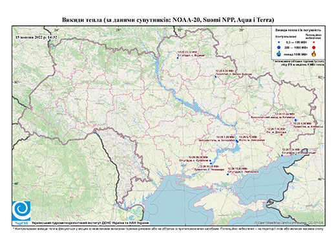
Task: Click the 36° longitude label
Action: [242, 30]
